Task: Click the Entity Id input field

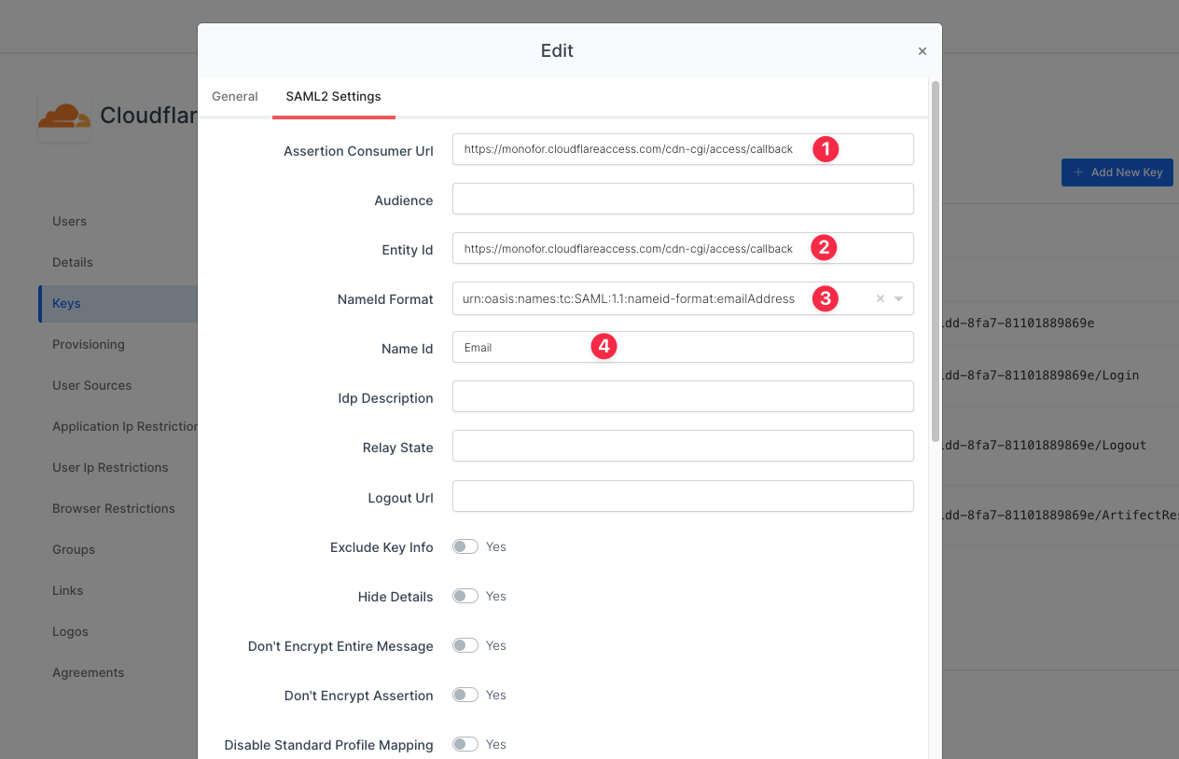Action: pyautogui.click(x=634, y=249)
